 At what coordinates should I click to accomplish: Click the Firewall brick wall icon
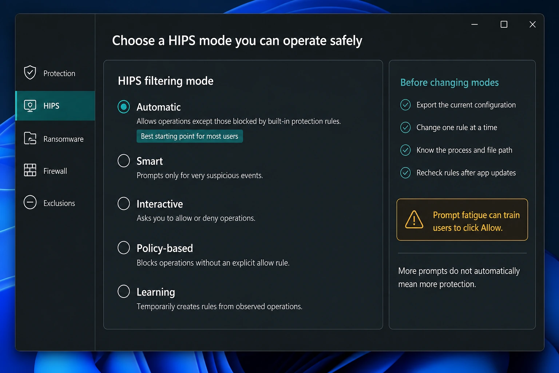[x=30, y=170]
